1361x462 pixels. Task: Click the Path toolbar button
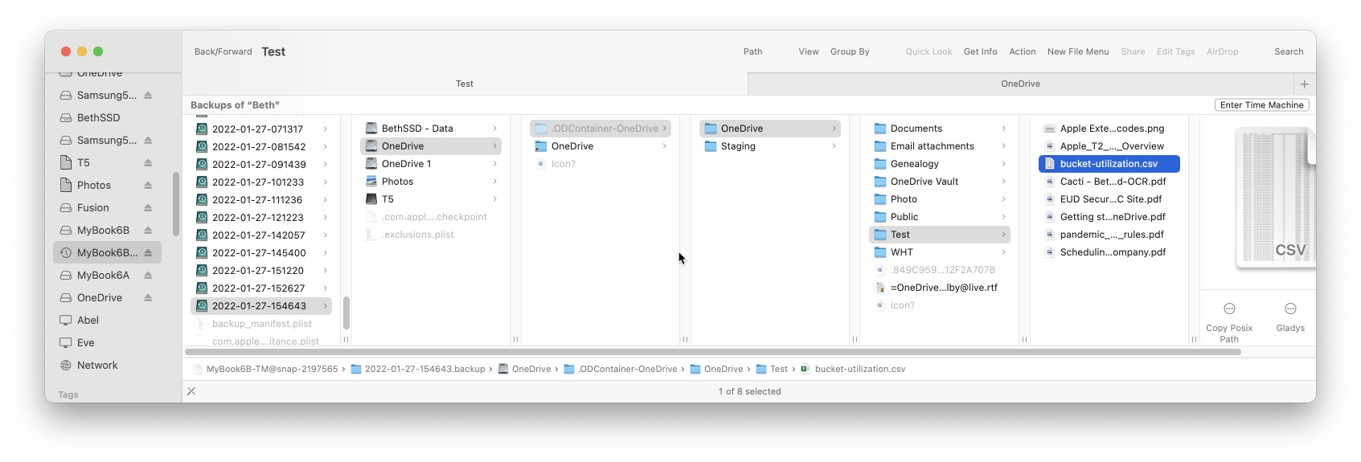tap(753, 51)
